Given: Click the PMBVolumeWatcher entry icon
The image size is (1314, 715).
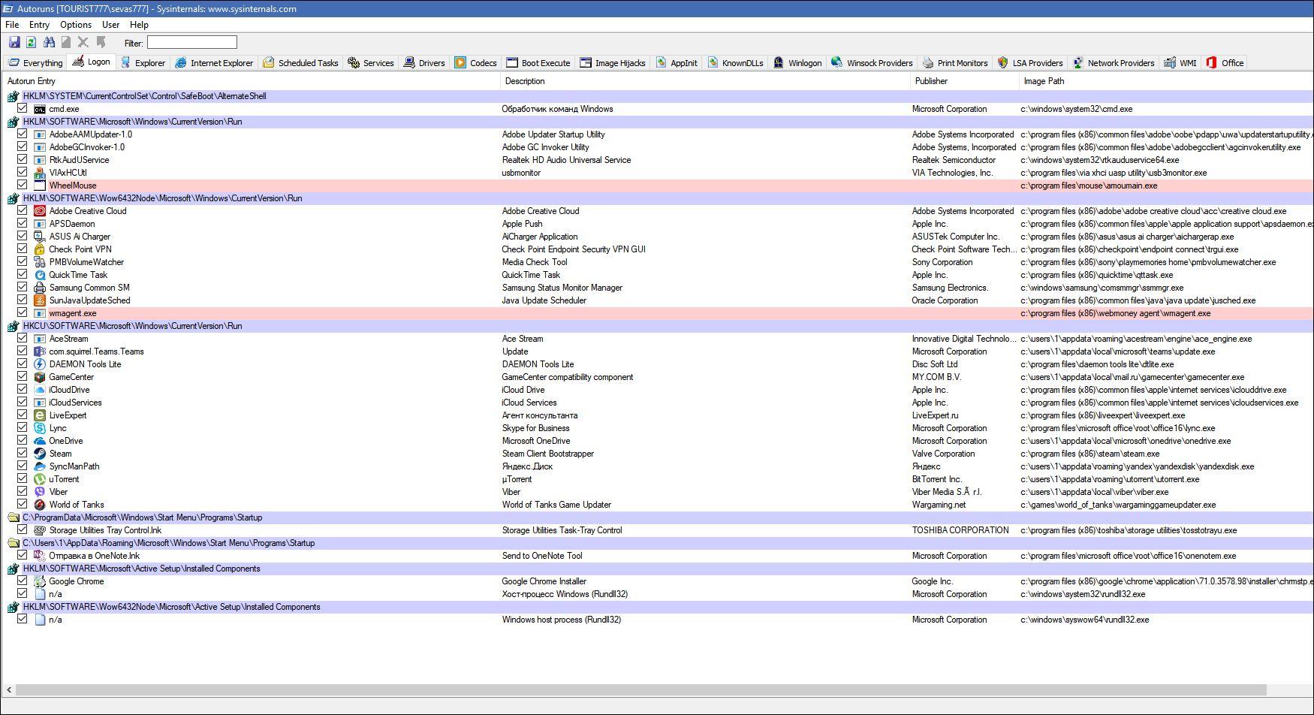Looking at the screenshot, I should (x=40, y=262).
